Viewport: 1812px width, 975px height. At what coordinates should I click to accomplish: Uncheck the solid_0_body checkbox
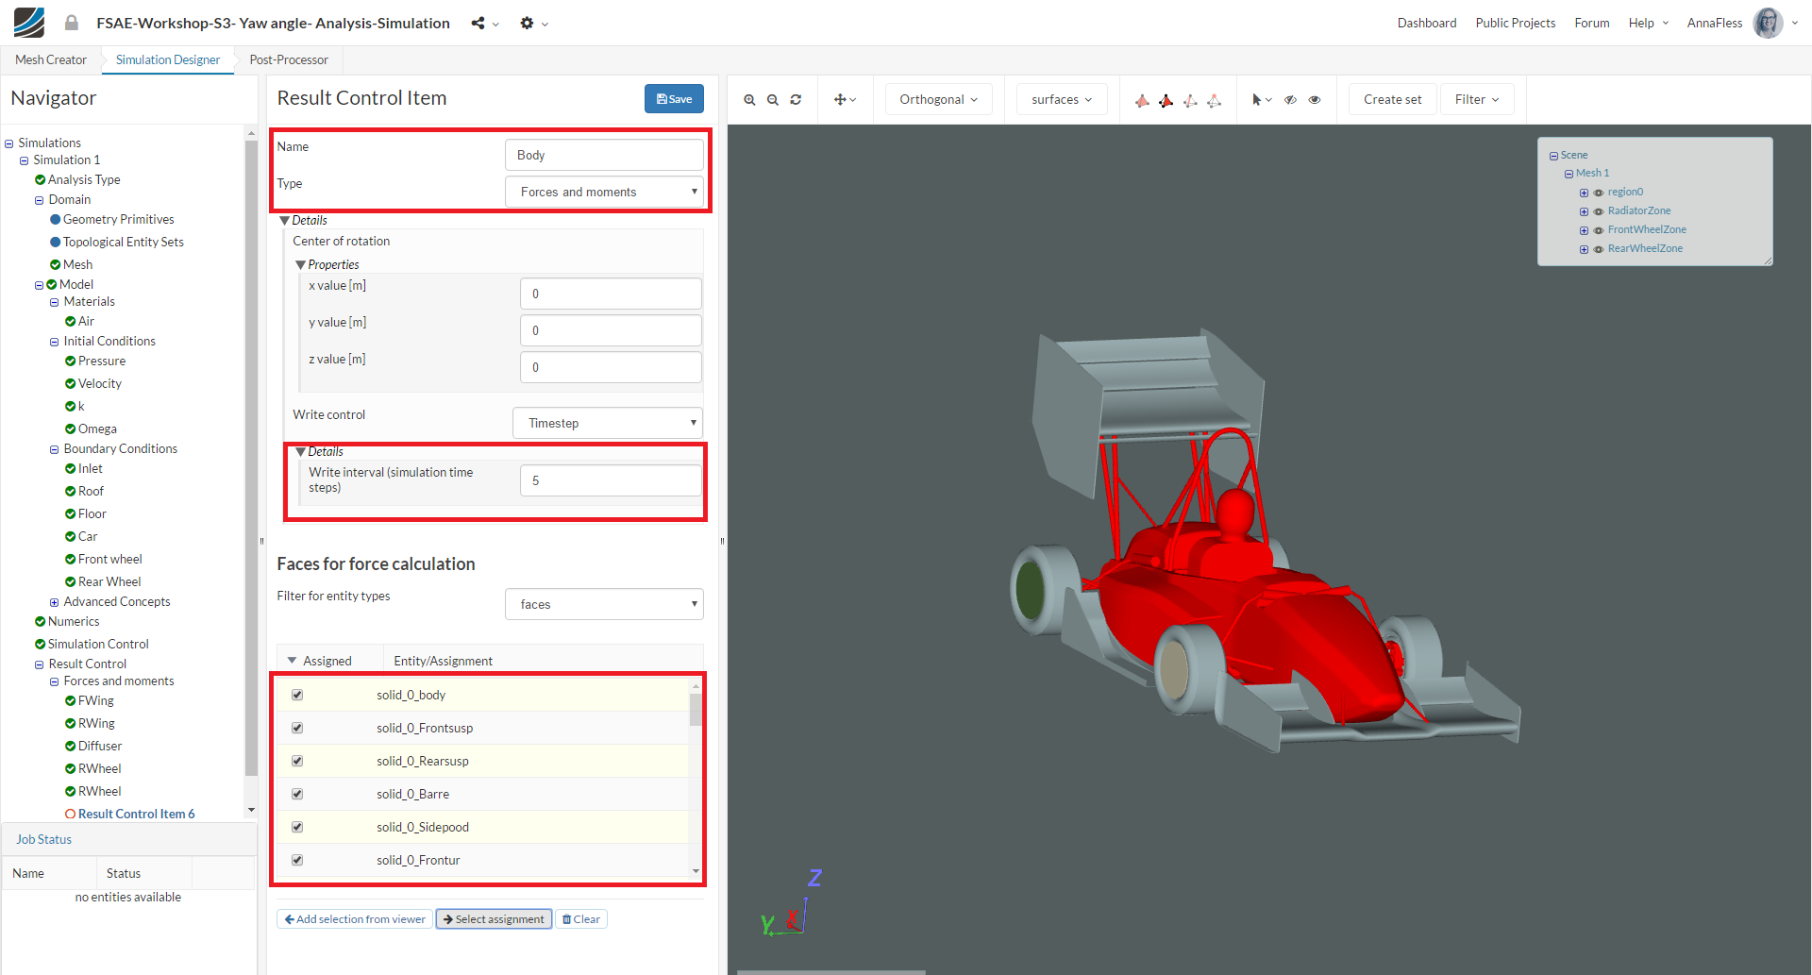click(297, 695)
